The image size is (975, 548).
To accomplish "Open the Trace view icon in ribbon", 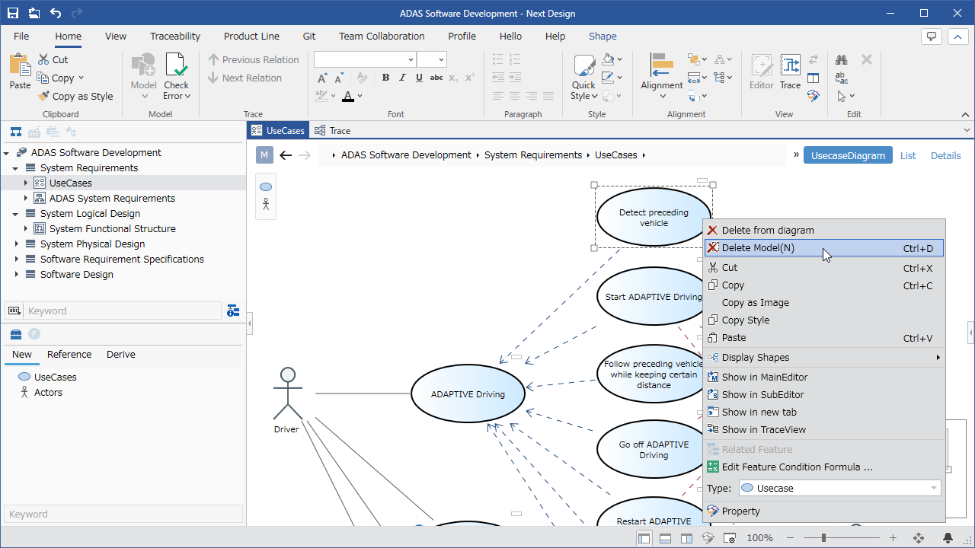I will click(790, 72).
